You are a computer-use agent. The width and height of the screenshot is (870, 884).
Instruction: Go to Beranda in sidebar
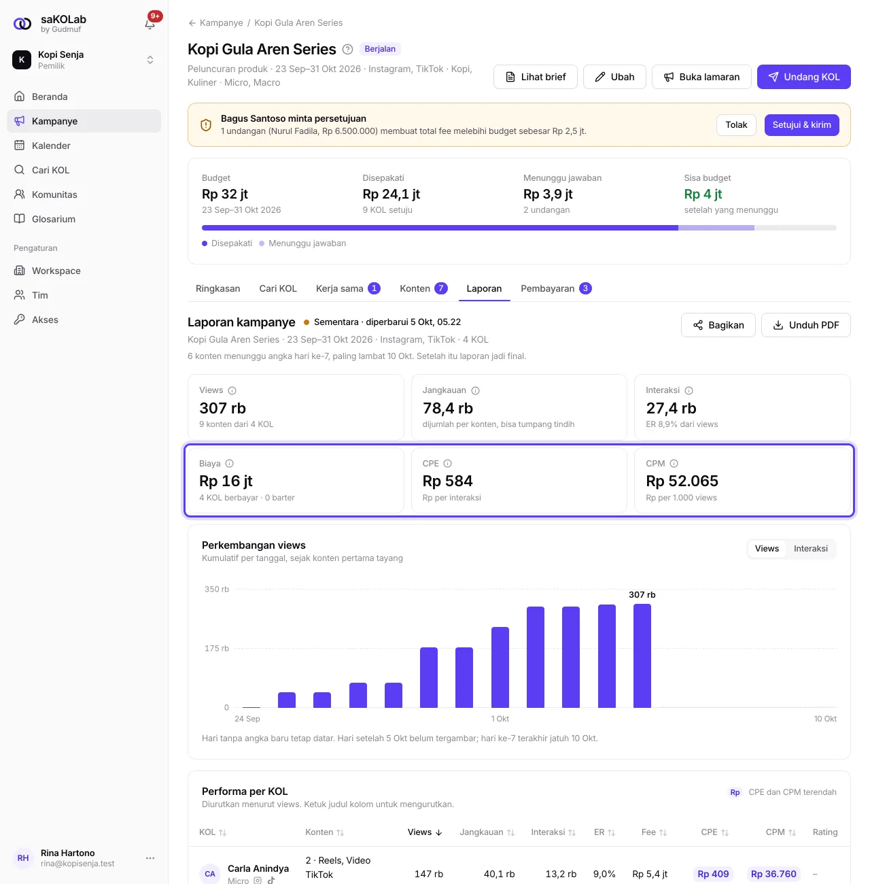84,97
